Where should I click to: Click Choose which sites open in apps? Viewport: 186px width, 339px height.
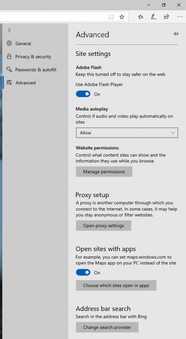(116, 285)
